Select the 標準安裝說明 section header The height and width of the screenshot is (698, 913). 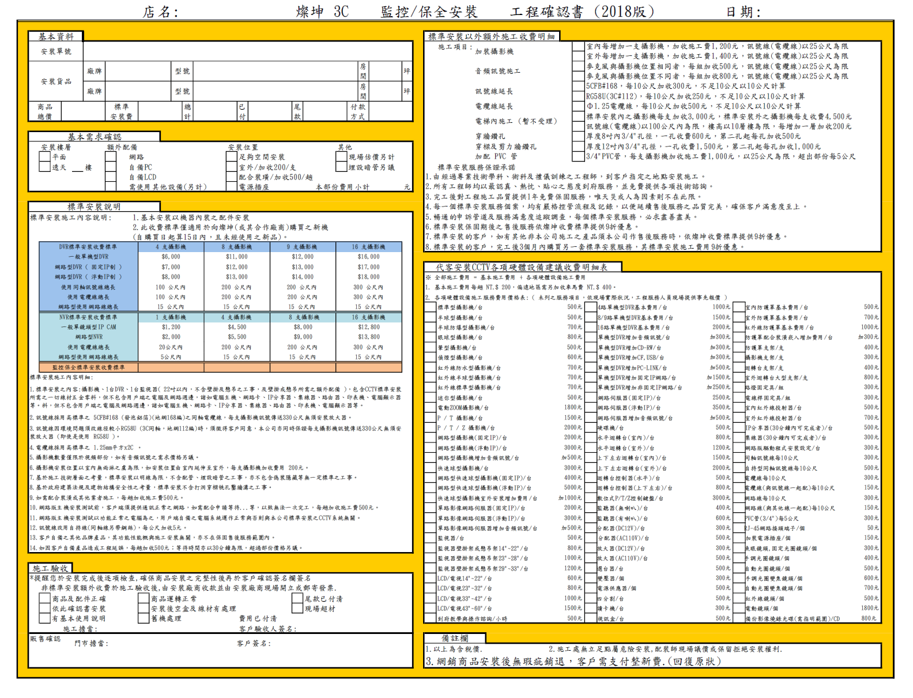(94, 207)
